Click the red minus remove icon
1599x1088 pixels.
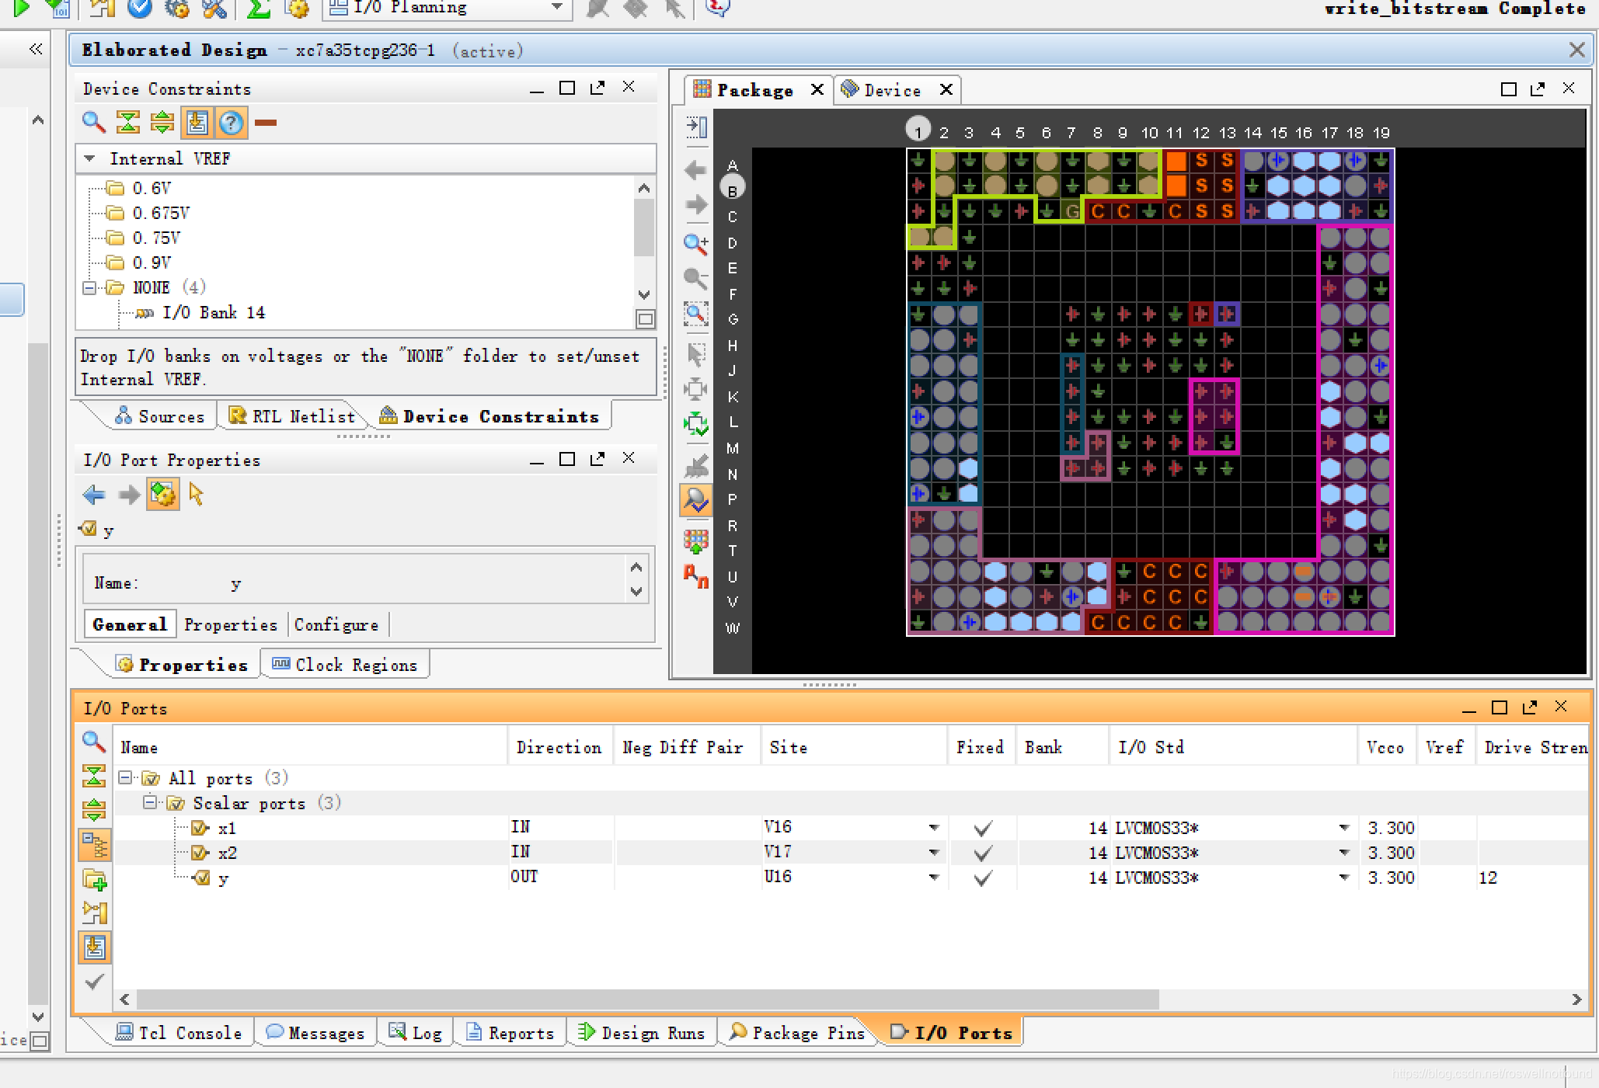tap(266, 123)
